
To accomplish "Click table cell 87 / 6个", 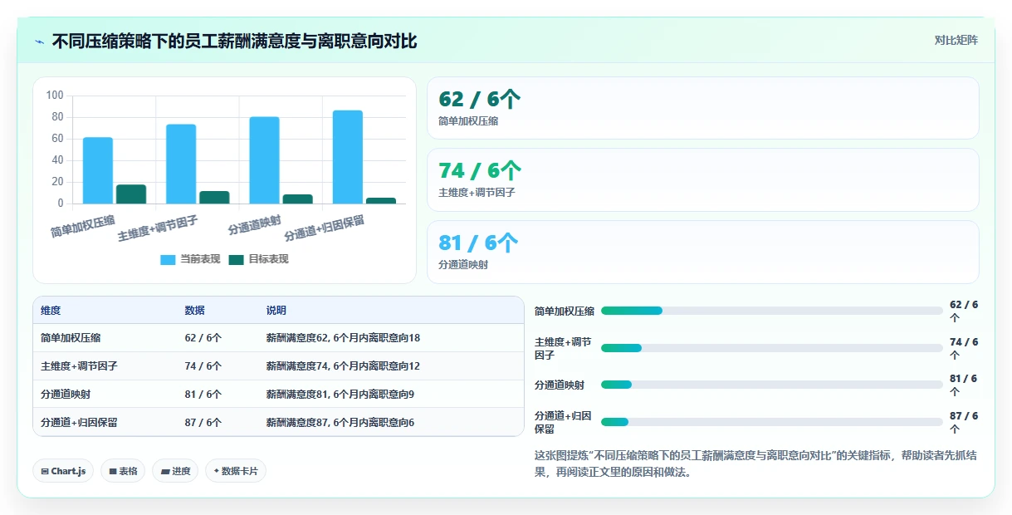I will (x=203, y=422).
